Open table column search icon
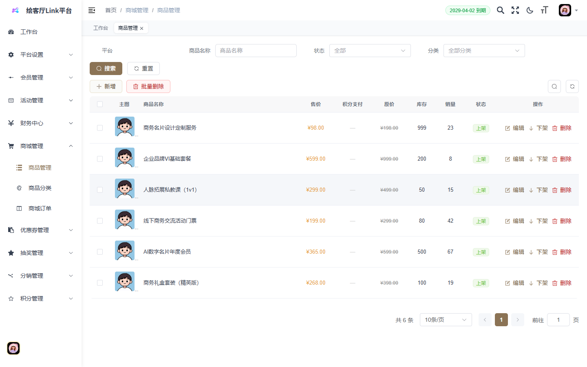Image resolution: width=587 pixels, height=367 pixels. pyautogui.click(x=554, y=86)
